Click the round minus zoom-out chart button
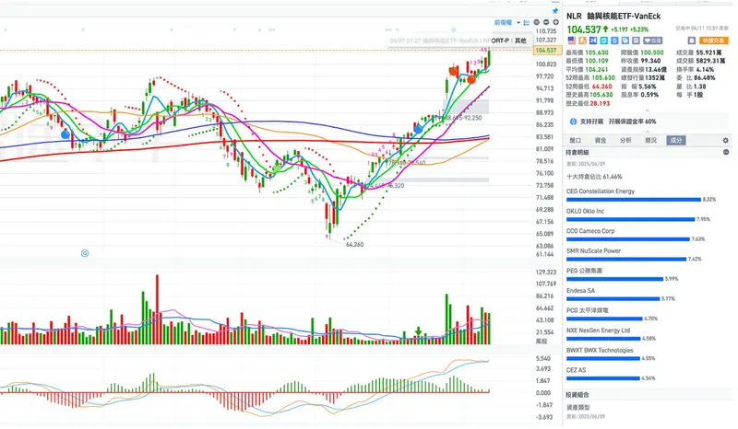Viewport: 738px width, 429px height. coord(546,22)
